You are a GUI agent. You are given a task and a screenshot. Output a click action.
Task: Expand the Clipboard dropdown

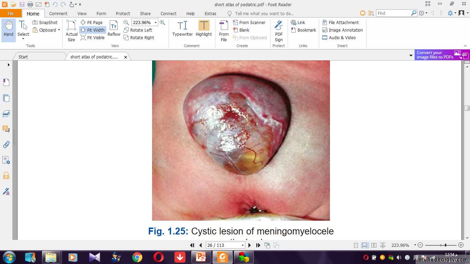coord(59,30)
